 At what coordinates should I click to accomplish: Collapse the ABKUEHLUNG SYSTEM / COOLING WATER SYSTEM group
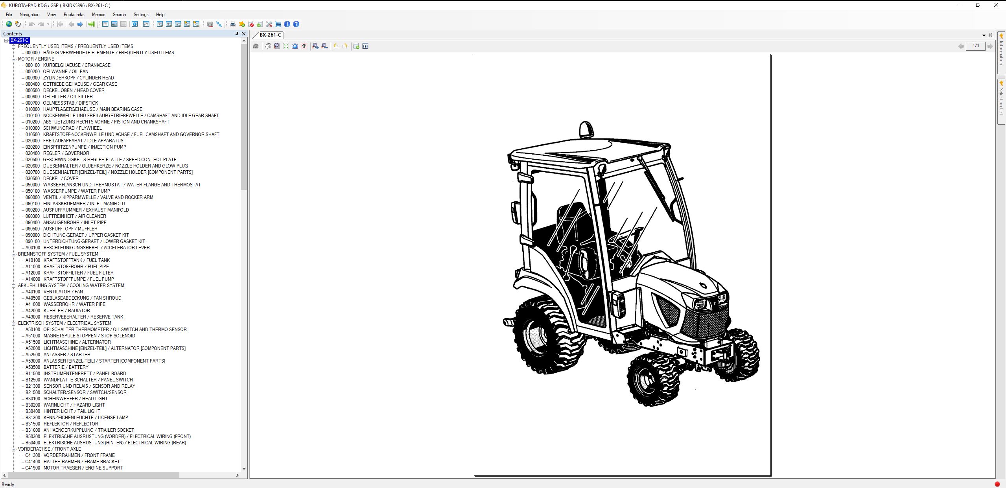(14, 285)
